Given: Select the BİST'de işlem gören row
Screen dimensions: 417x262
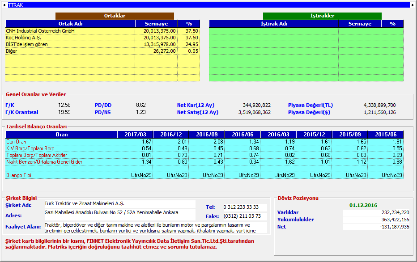Looking at the screenshot, I should [102, 44].
